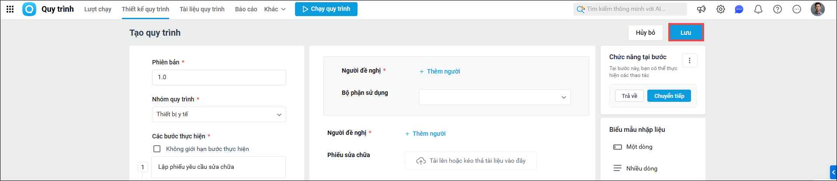837x181 pixels.
Task: Click the Quy trình app logo
Action: tap(29, 9)
